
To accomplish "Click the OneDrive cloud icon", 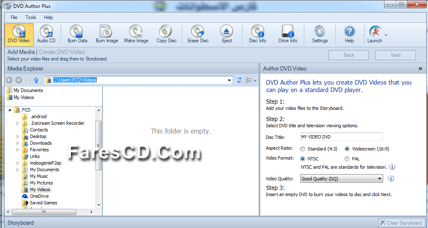I will click(x=25, y=196).
